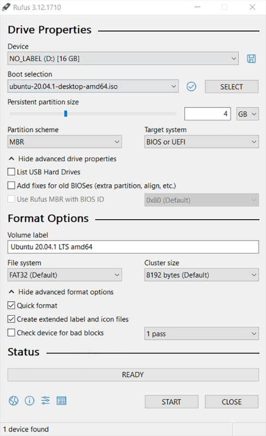Enable Check device for bad blocks
The image size is (266, 436).
[11, 332]
